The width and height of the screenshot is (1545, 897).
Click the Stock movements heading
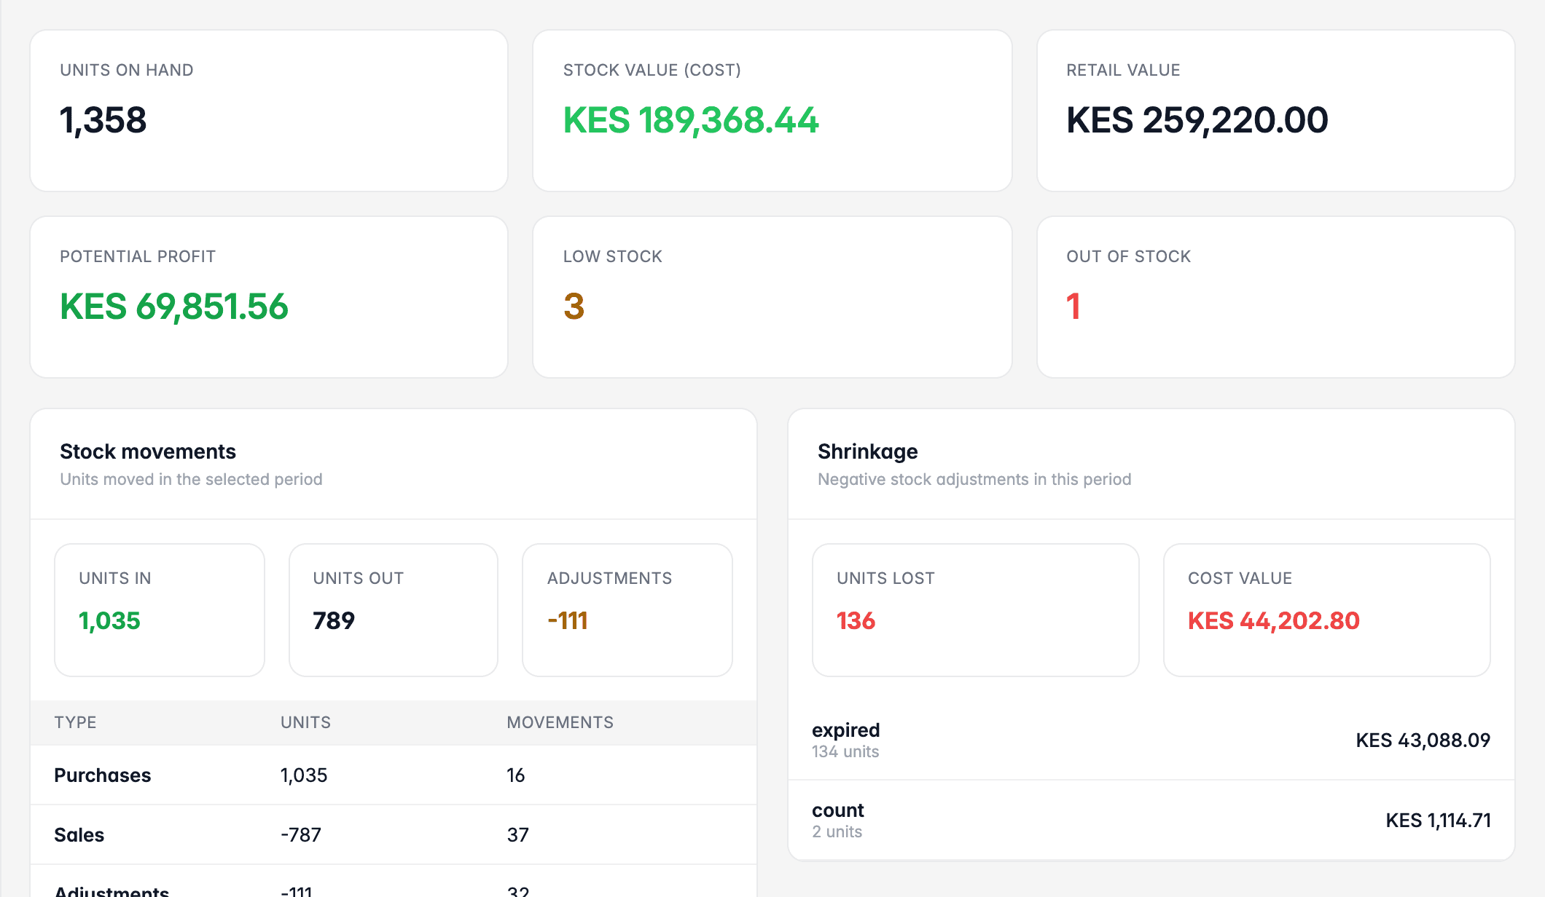[x=148, y=451]
